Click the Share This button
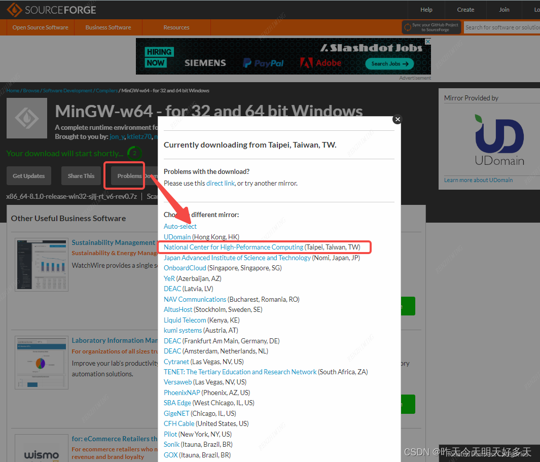Screen dimensions: 540x462 coord(81,175)
